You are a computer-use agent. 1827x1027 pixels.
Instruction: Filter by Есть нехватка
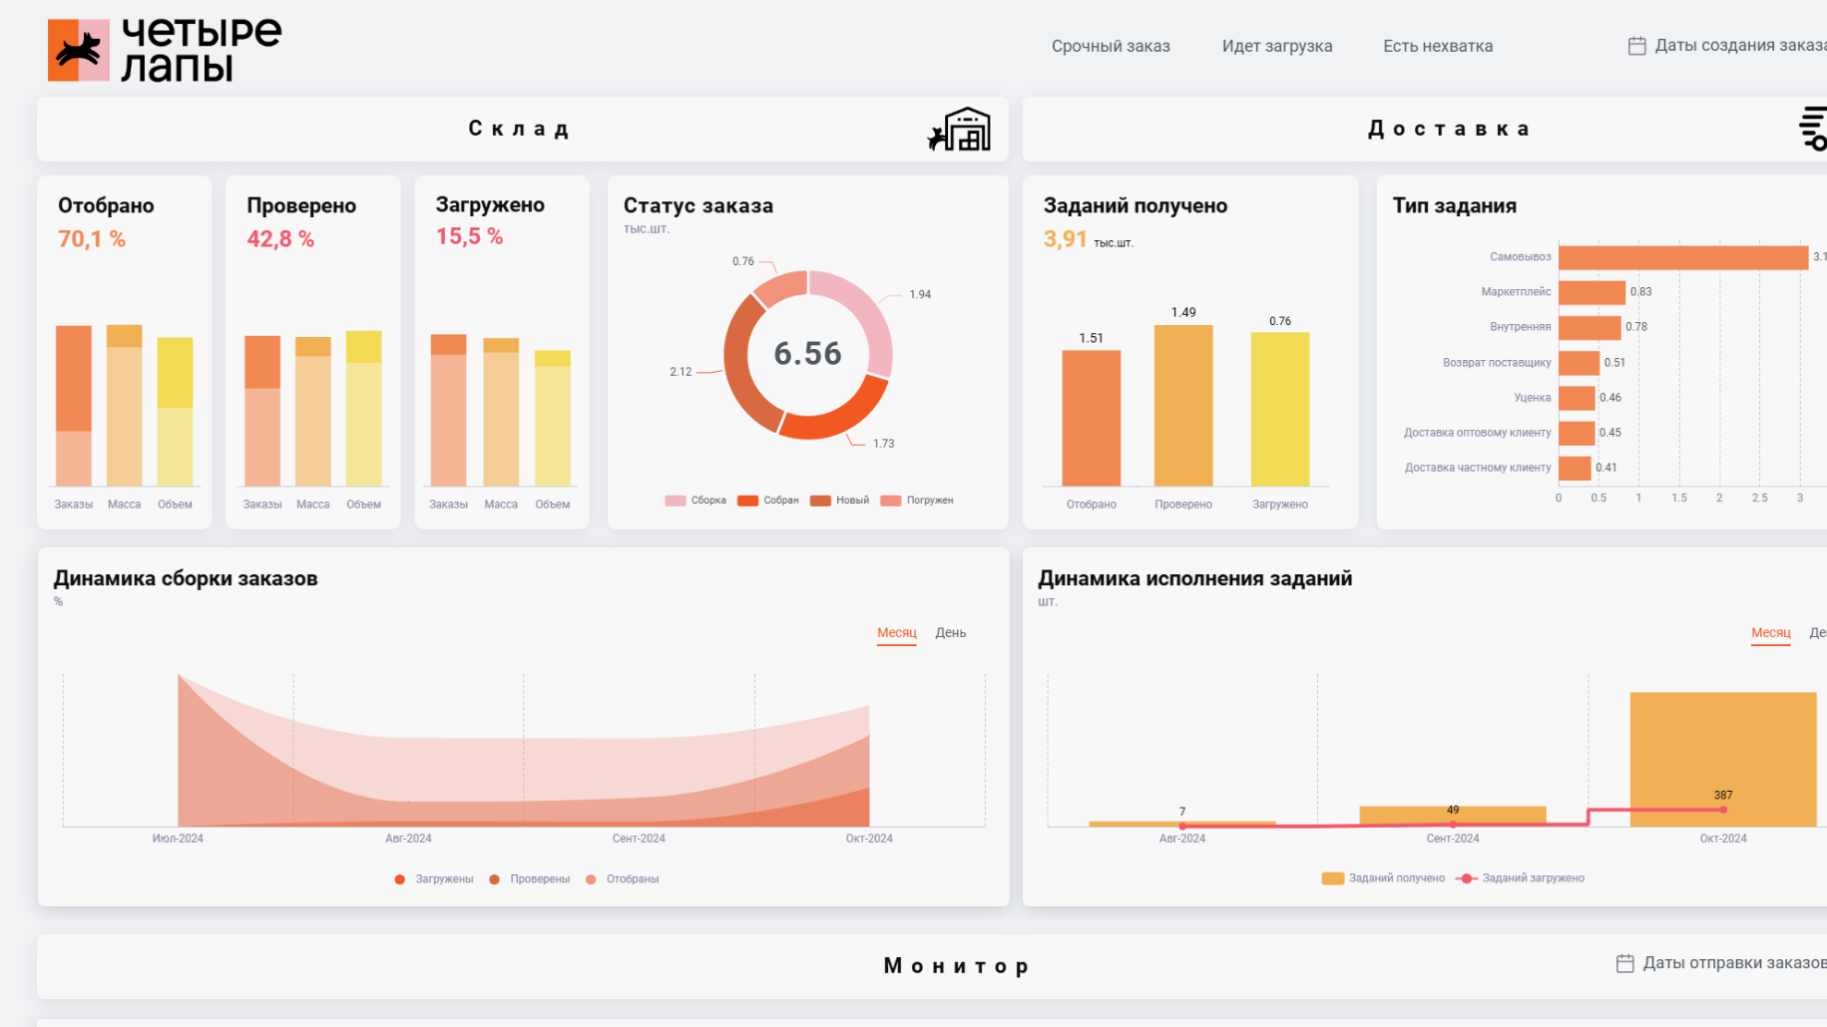coord(1438,46)
